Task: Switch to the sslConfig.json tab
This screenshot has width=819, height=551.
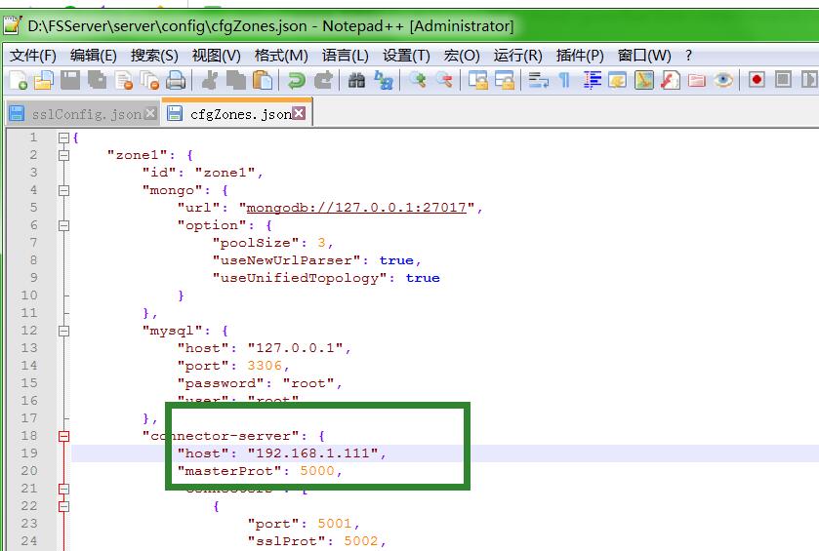Action: click(x=76, y=114)
